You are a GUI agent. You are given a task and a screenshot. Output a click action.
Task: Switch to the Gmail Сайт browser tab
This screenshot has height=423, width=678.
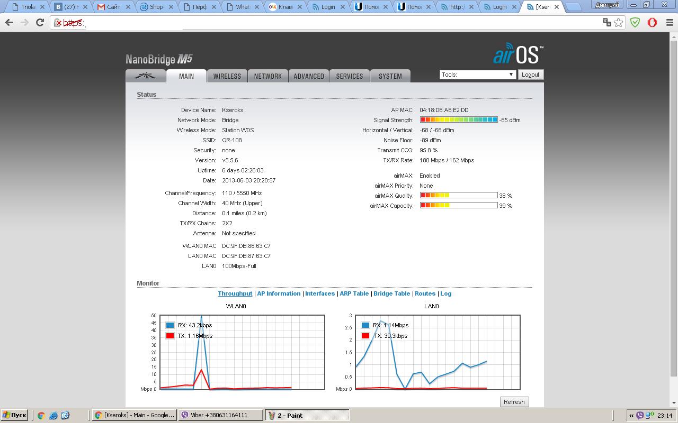click(x=112, y=7)
